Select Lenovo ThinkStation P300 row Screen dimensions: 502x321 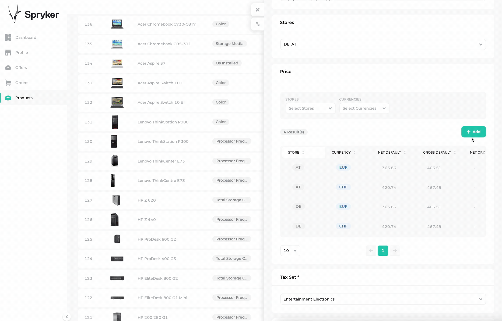171,141
